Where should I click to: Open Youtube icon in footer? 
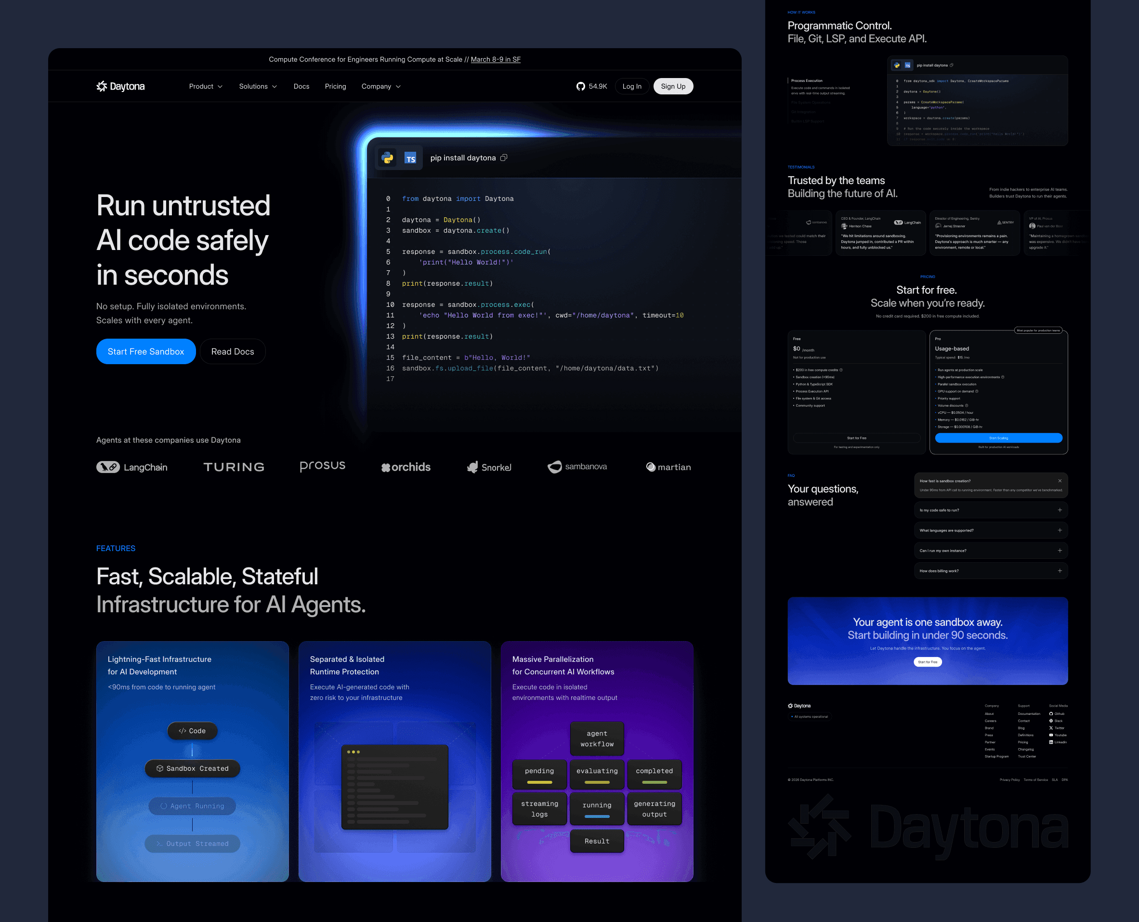(1051, 735)
